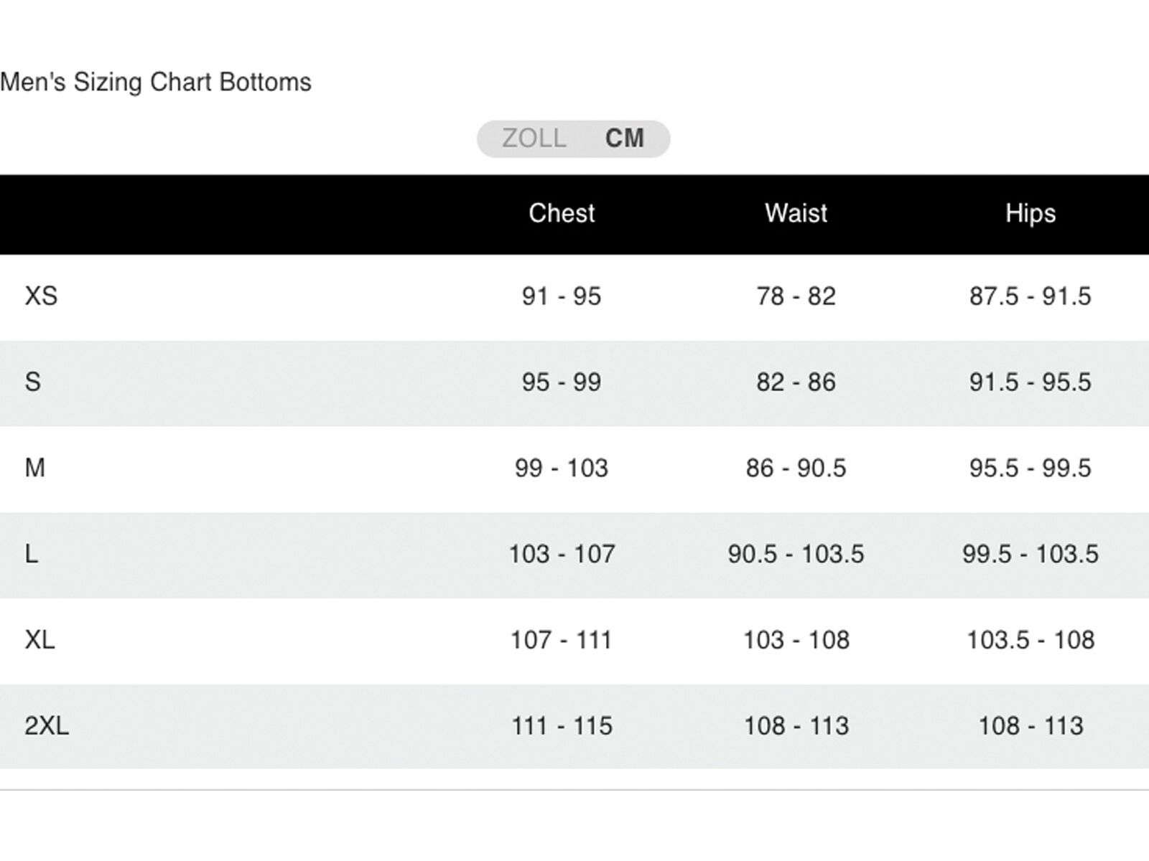Click 2XL hips value 108 - 113

[1031, 725]
